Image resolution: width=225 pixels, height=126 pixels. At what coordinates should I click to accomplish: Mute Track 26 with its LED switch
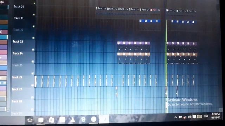coord(33,85)
